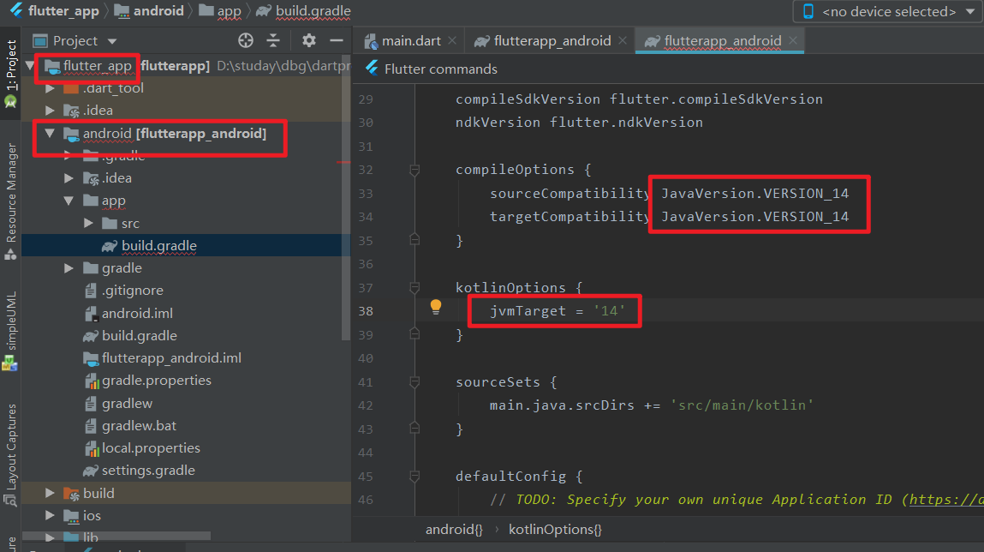This screenshot has width=984, height=552.
Task: Click android{} in editor breadcrumb
Action: point(454,530)
